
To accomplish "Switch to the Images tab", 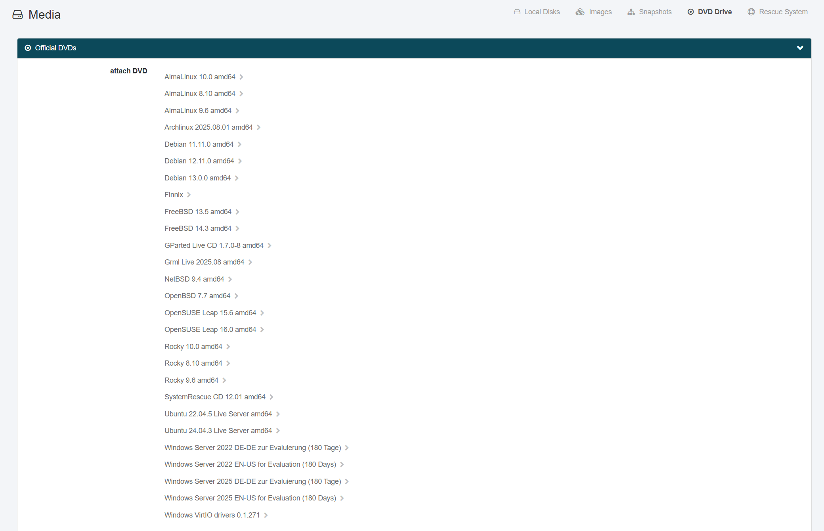I will coord(594,12).
